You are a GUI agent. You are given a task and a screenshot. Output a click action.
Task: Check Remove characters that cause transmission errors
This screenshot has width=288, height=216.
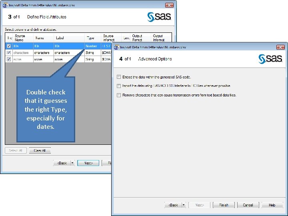pos(119,95)
